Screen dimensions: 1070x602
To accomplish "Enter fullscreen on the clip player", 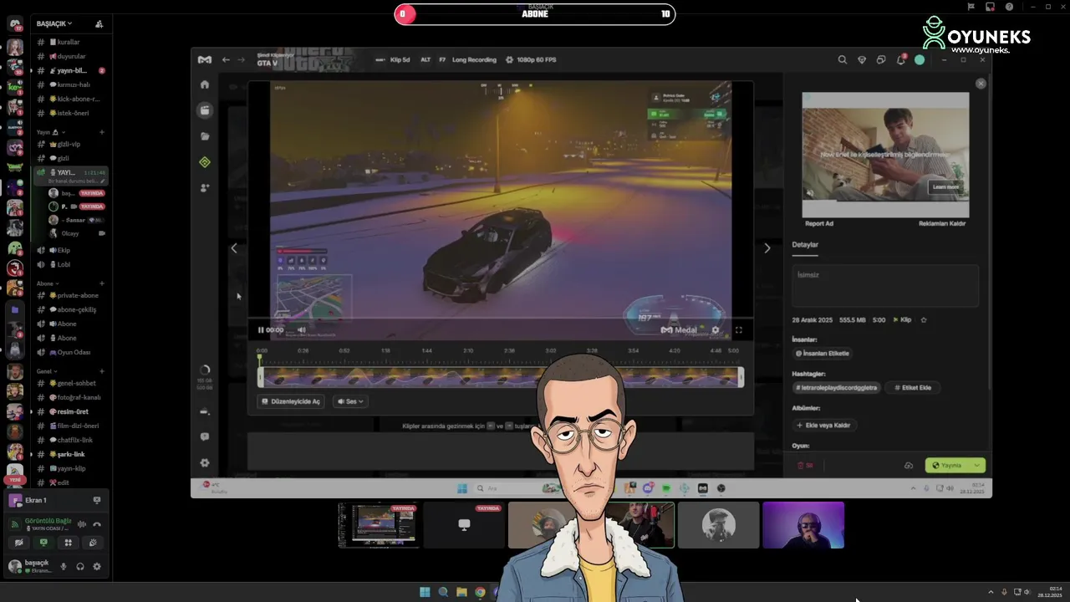I will pos(739,329).
